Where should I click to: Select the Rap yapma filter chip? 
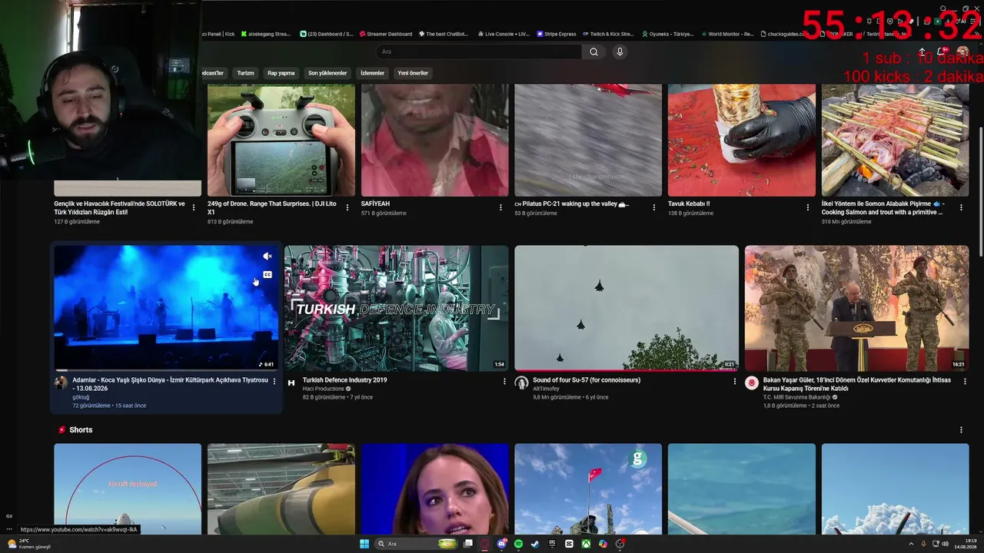[x=281, y=73]
